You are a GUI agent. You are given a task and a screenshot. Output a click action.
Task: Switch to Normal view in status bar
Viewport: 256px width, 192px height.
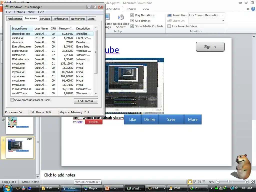190,182
